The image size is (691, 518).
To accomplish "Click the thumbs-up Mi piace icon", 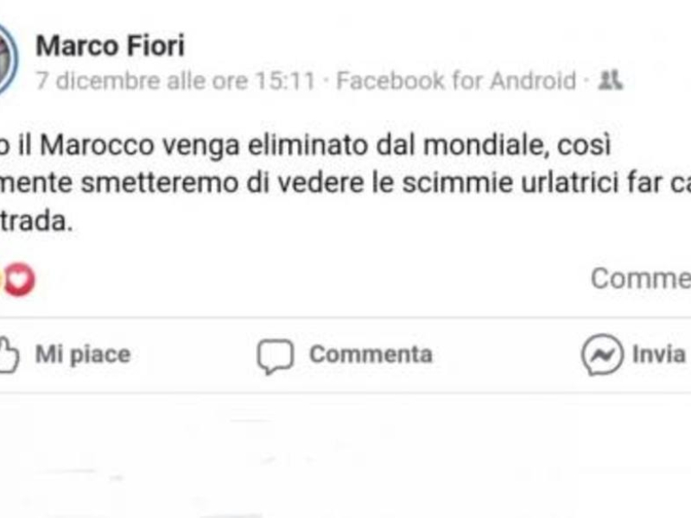I will pyautogui.click(x=9, y=355).
